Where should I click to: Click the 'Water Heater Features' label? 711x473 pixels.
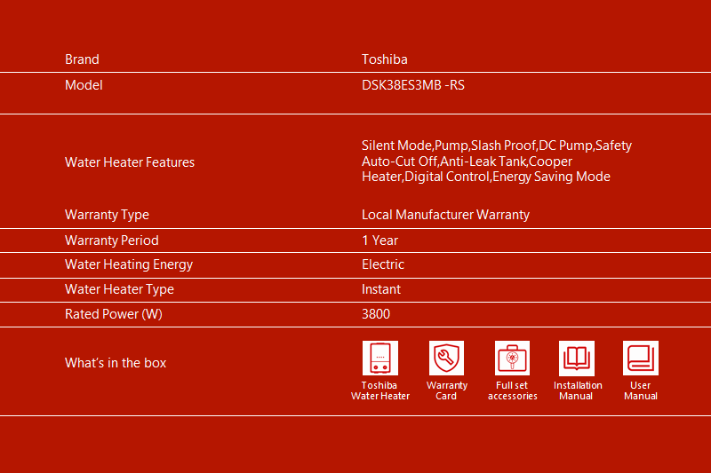click(130, 162)
